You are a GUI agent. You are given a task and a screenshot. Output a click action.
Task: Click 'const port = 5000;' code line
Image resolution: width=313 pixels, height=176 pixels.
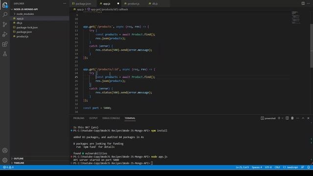click(97, 108)
